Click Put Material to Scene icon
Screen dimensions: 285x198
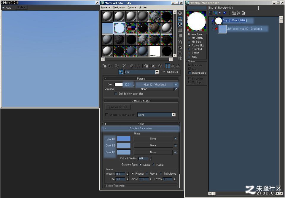110,66
